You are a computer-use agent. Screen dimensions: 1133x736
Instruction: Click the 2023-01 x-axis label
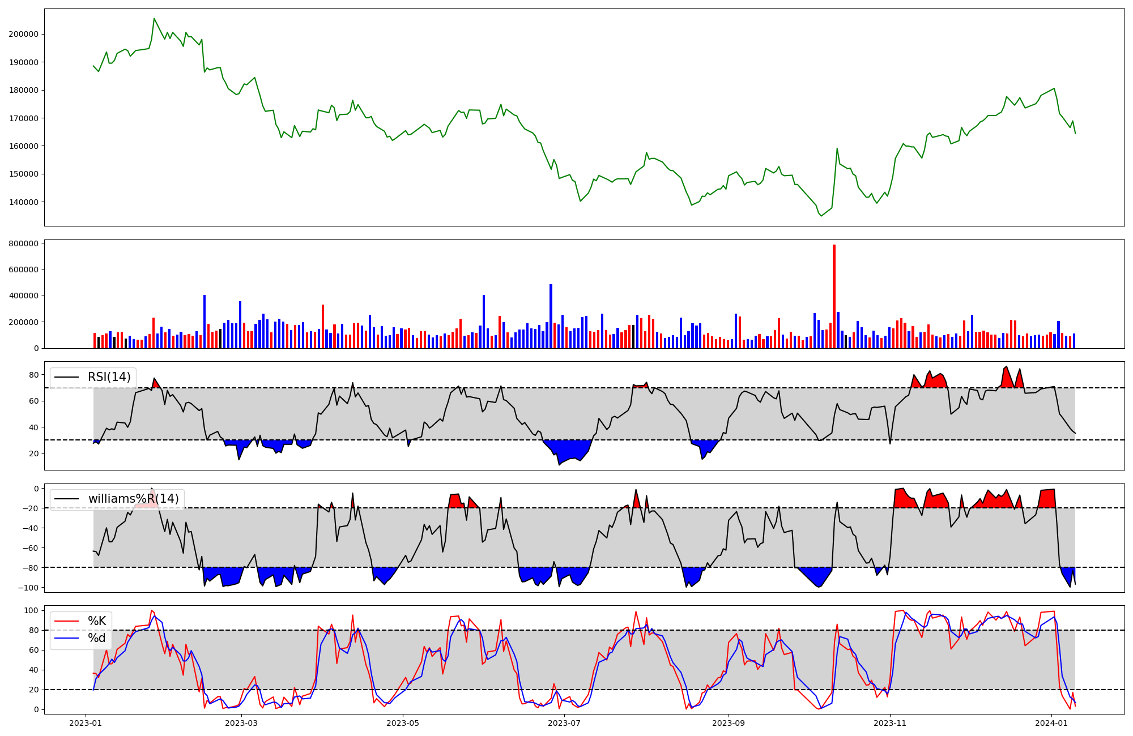click(86, 723)
